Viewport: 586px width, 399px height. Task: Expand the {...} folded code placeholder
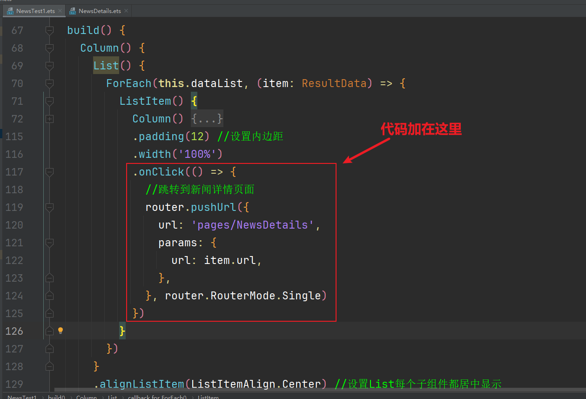tap(207, 119)
